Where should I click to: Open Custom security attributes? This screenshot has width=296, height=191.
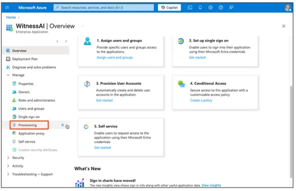point(37,150)
